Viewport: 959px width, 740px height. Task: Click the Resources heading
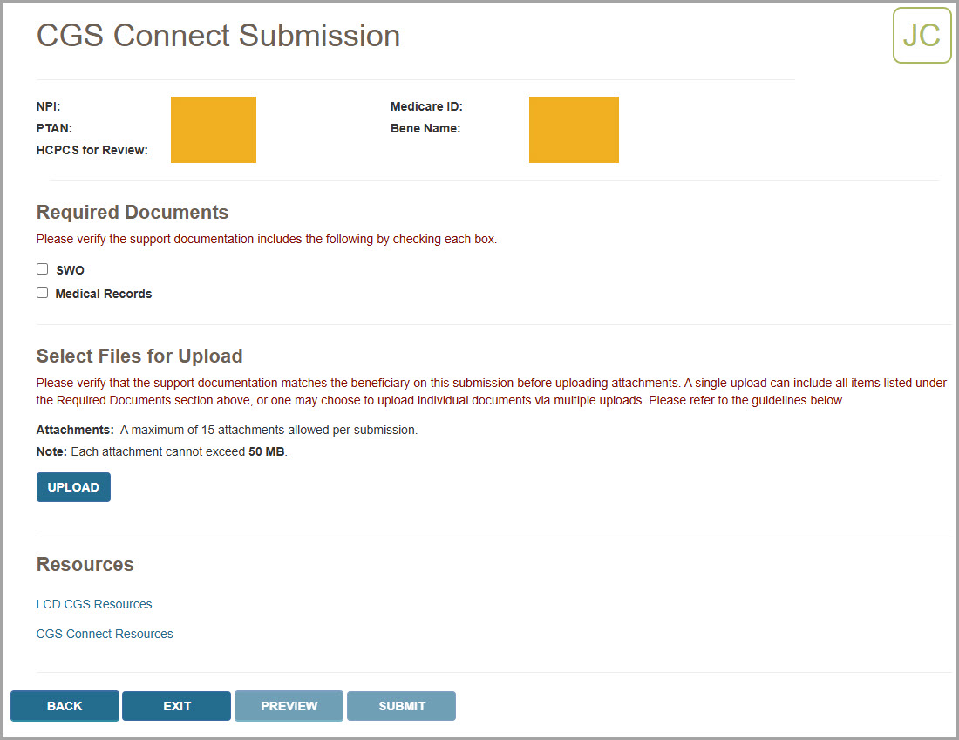[85, 564]
